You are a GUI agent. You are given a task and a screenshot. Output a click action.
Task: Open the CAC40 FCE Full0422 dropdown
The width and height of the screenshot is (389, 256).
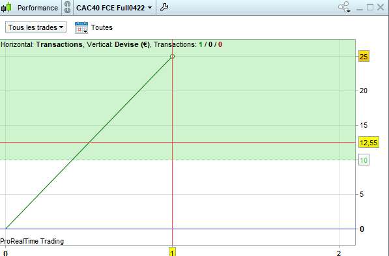pyautogui.click(x=114, y=8)
